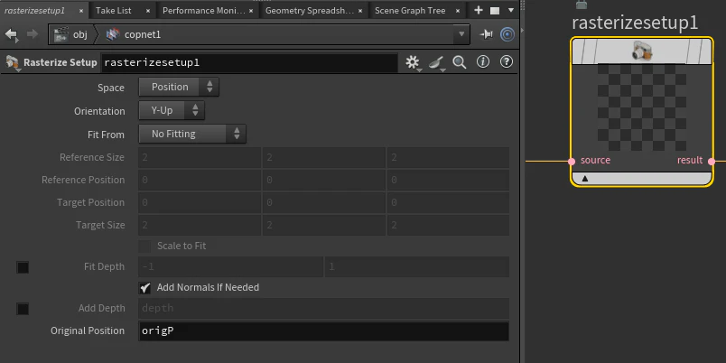Click the obj path segment

point(80,34)
